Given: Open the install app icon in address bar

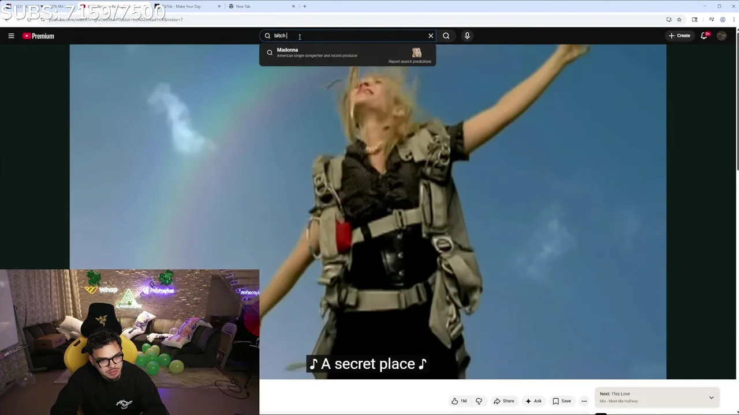Looking at the screenshot, I should pyautogui.click(x=669, y=20).
